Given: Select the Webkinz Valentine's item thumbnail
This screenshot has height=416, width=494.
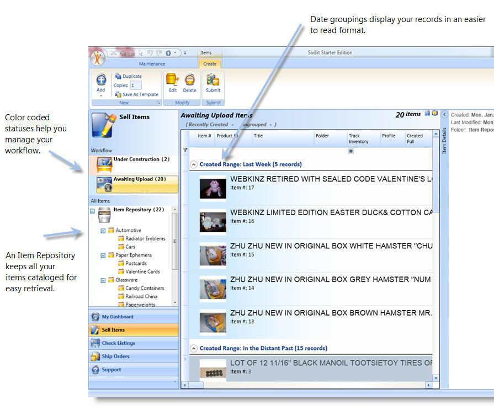Looking at the screenshot, I should [x=213, y=188].
